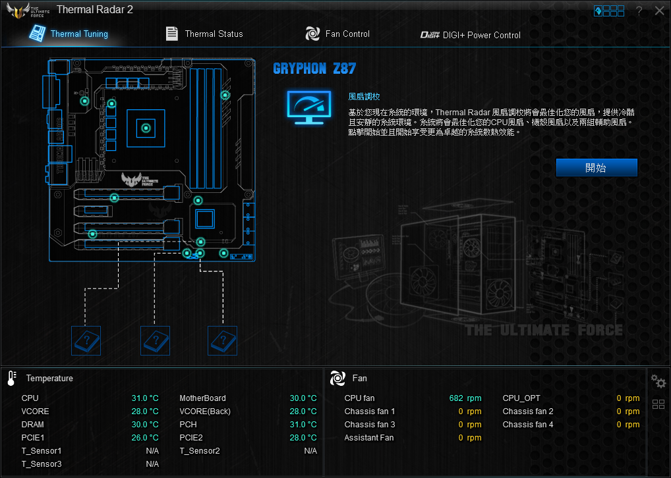
Task: Click the thermometer icon in Temperature panel
Action: [12, 378]
